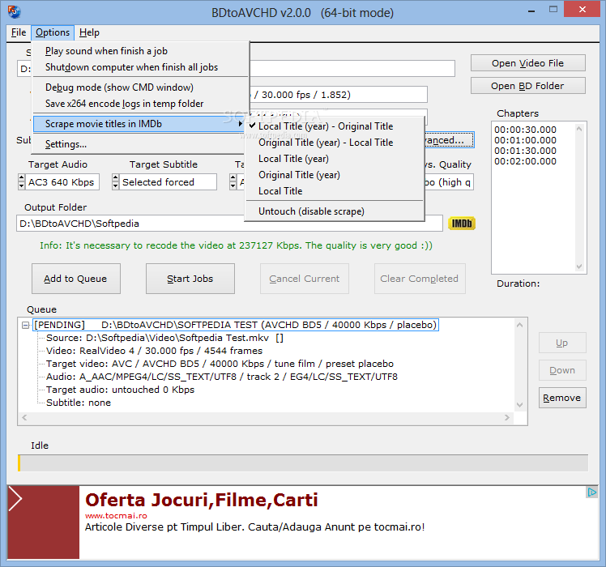Toggle Shutdown computer when finish all jobs

(x=141, y=67)
